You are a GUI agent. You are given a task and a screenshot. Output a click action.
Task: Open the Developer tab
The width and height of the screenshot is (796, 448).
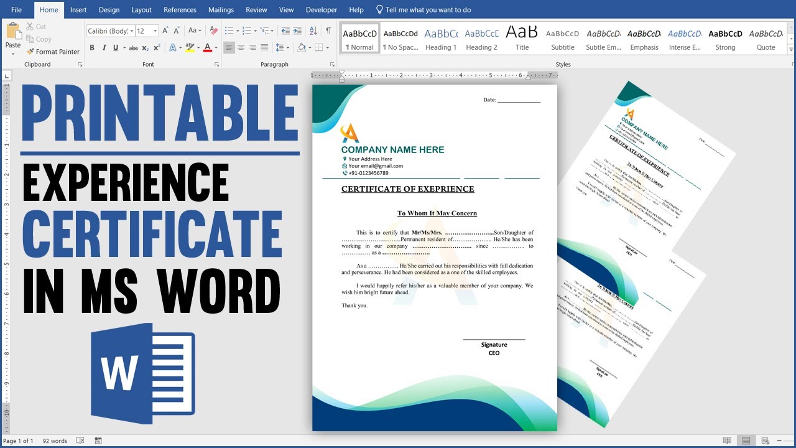click(x=322, y=10)
